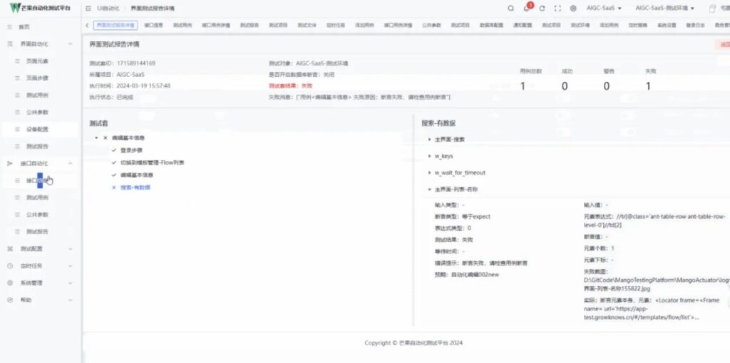Click the 测试配置 icon in sidebar
730x363 pixels.
(10, 248)
